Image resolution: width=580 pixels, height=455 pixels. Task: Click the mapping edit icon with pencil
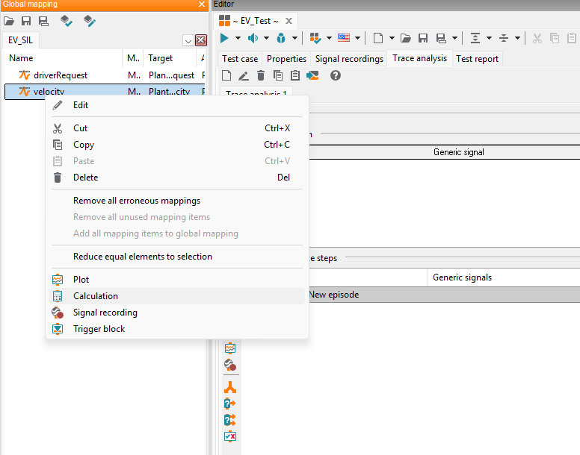90,21
